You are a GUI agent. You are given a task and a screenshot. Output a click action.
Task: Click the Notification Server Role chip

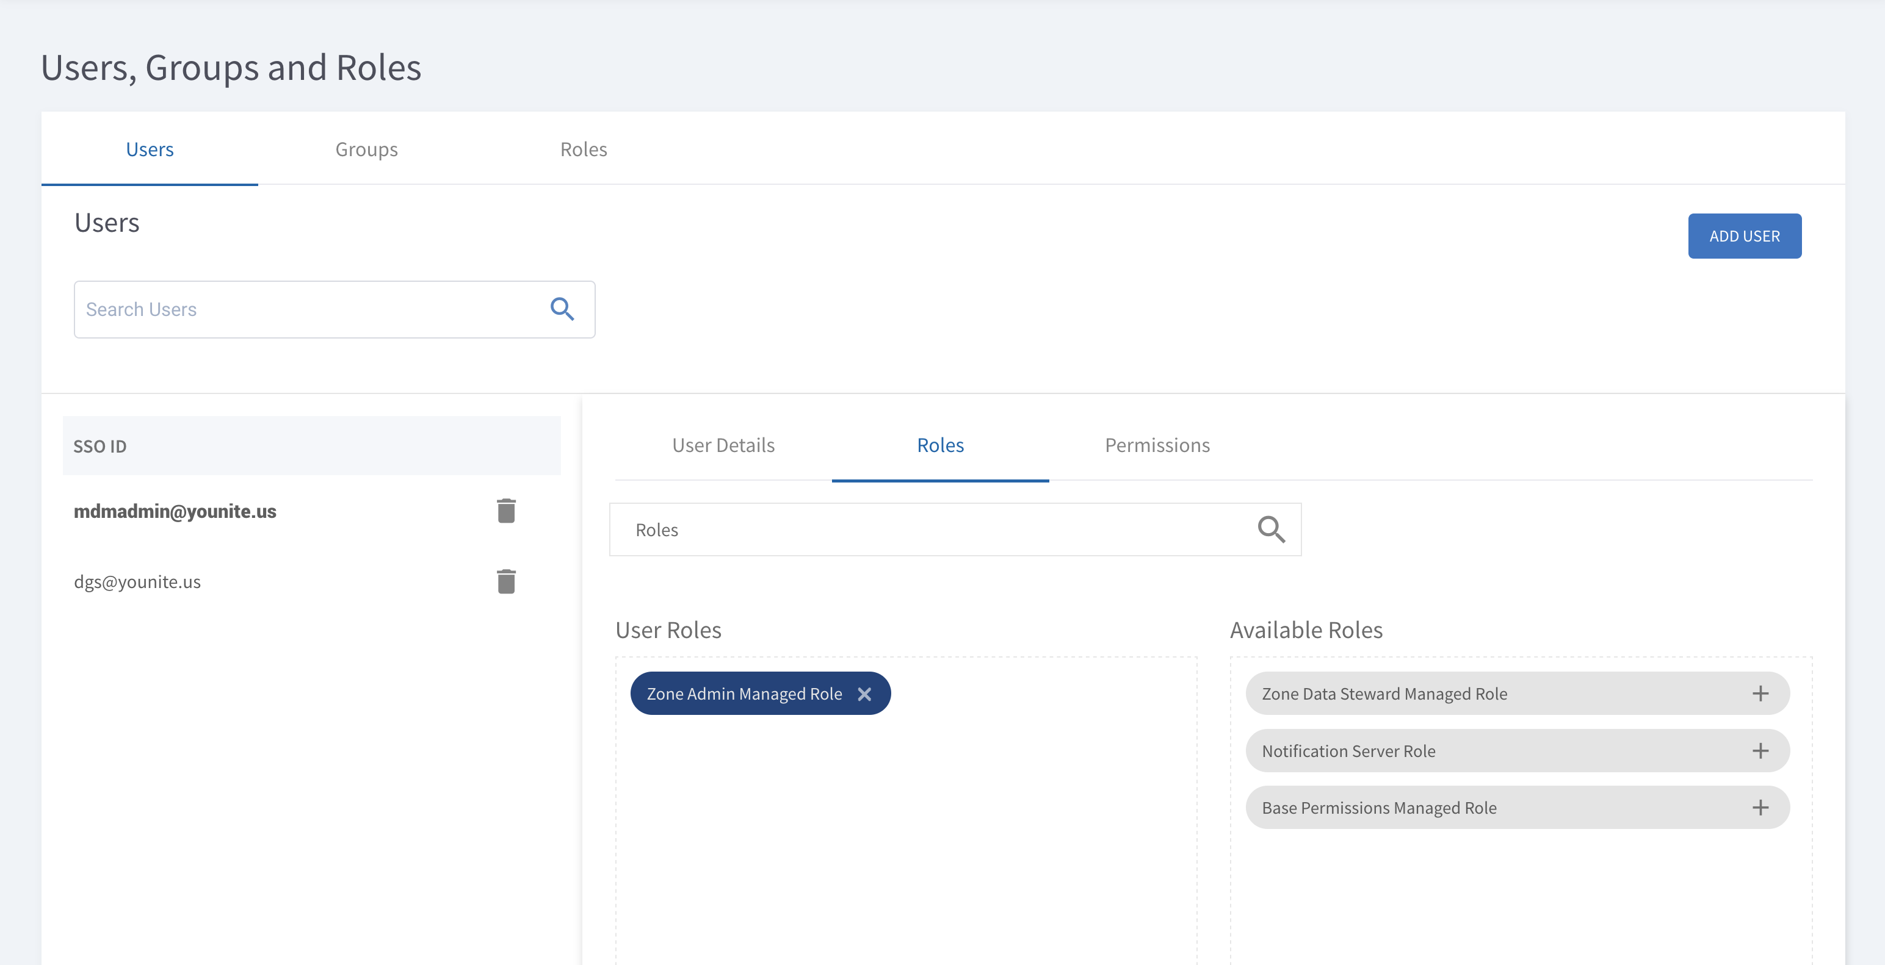click(1518, 751)
